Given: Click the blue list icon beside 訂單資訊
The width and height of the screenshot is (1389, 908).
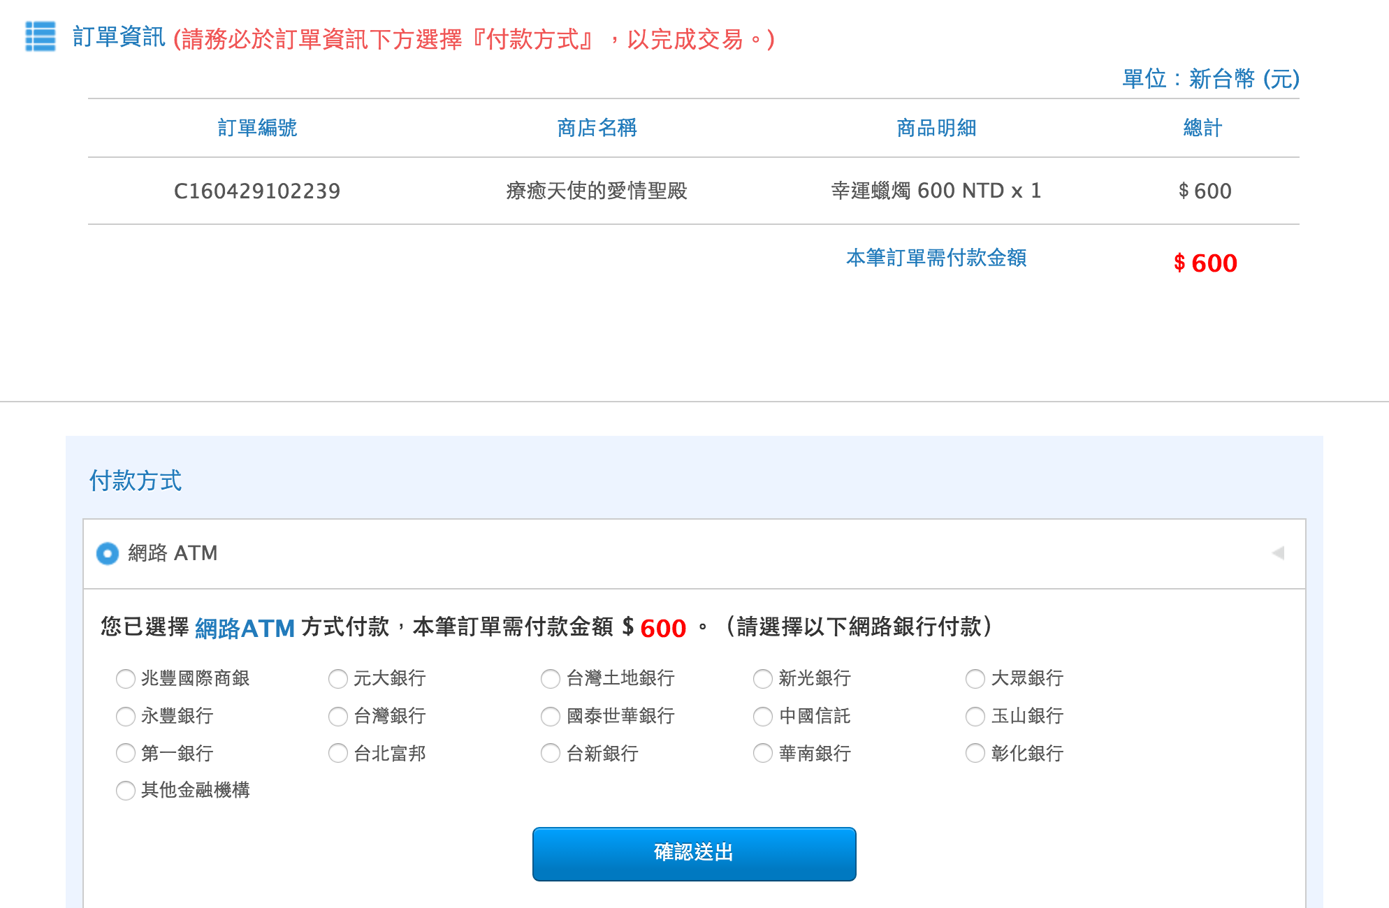Looking at the screenshot, I should pyautogui.click(x=41, y=36).
